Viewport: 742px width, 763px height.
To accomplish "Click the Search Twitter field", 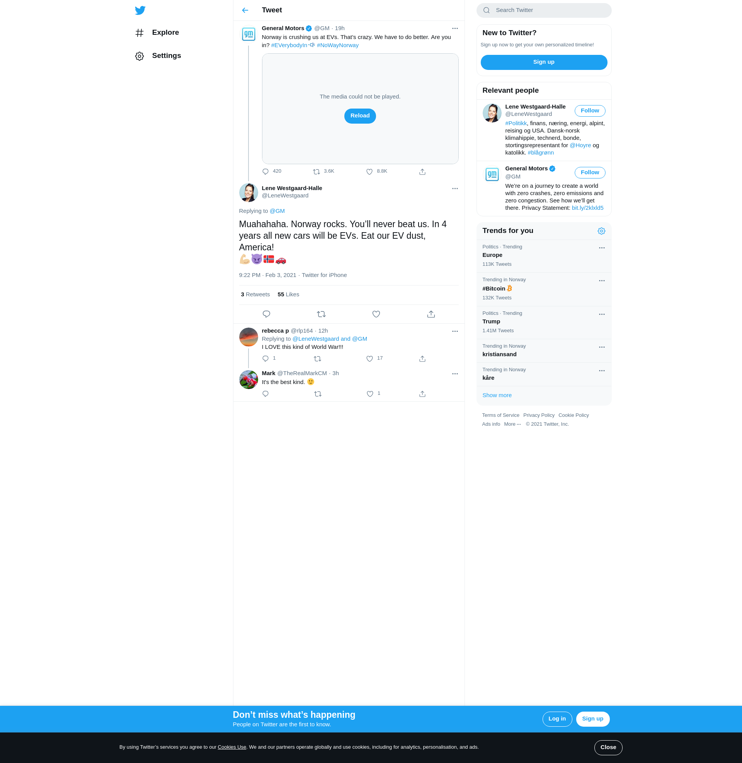I will 544,10.
